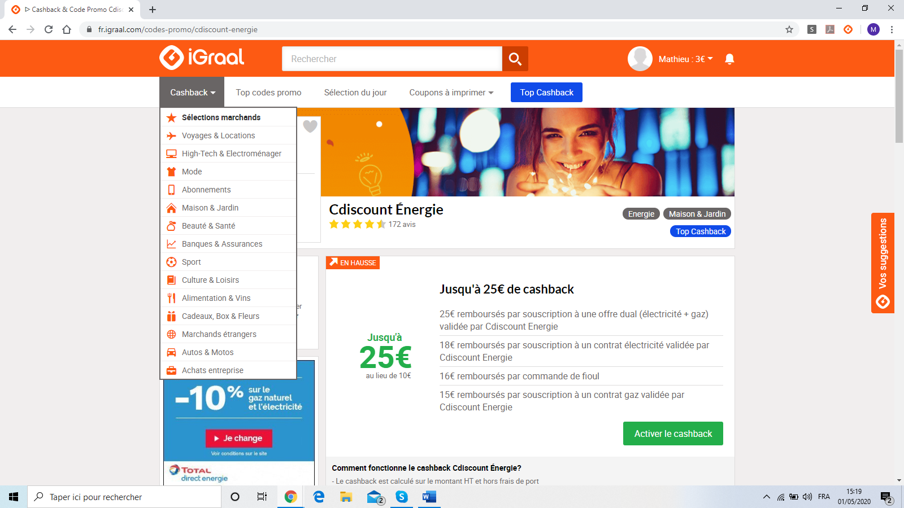
Task: Open Top codes promo tab
Action: pyautogui.click(x=268, y=93)
